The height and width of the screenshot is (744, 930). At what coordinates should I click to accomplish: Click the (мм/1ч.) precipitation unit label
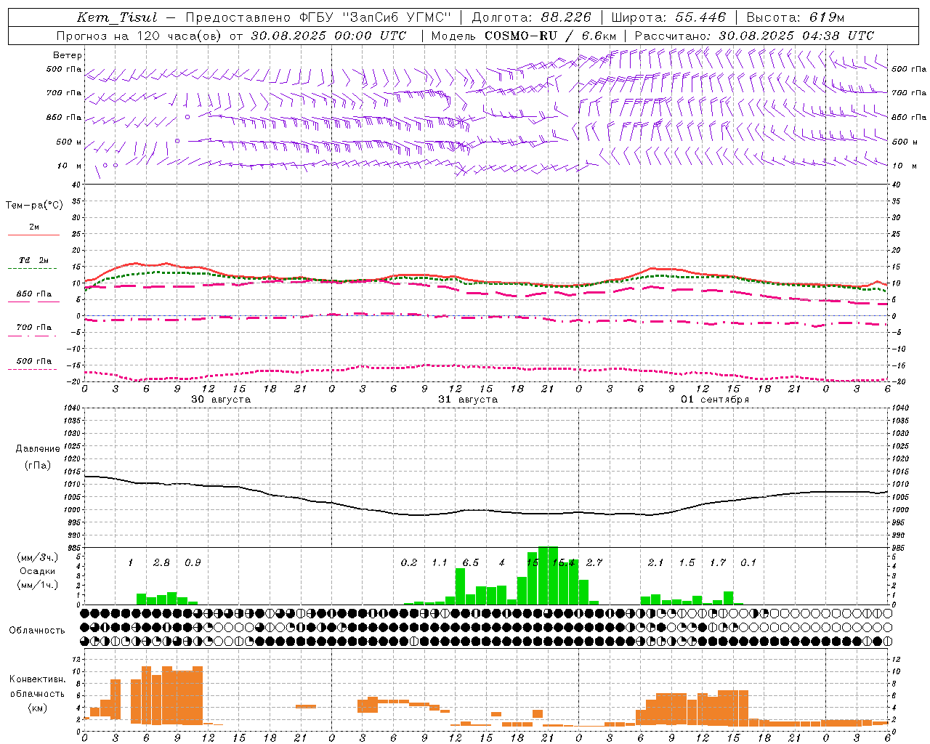pos(37,585)
